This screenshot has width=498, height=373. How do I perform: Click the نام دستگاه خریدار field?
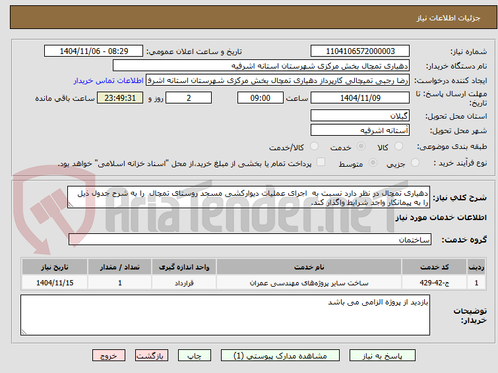[261, 66]
